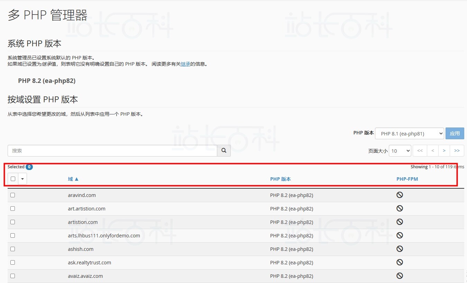The width and height of the screenshot is (467, 283).
Task: Expand the selection options caret next to header checkbox
Action: pos(22,179)
